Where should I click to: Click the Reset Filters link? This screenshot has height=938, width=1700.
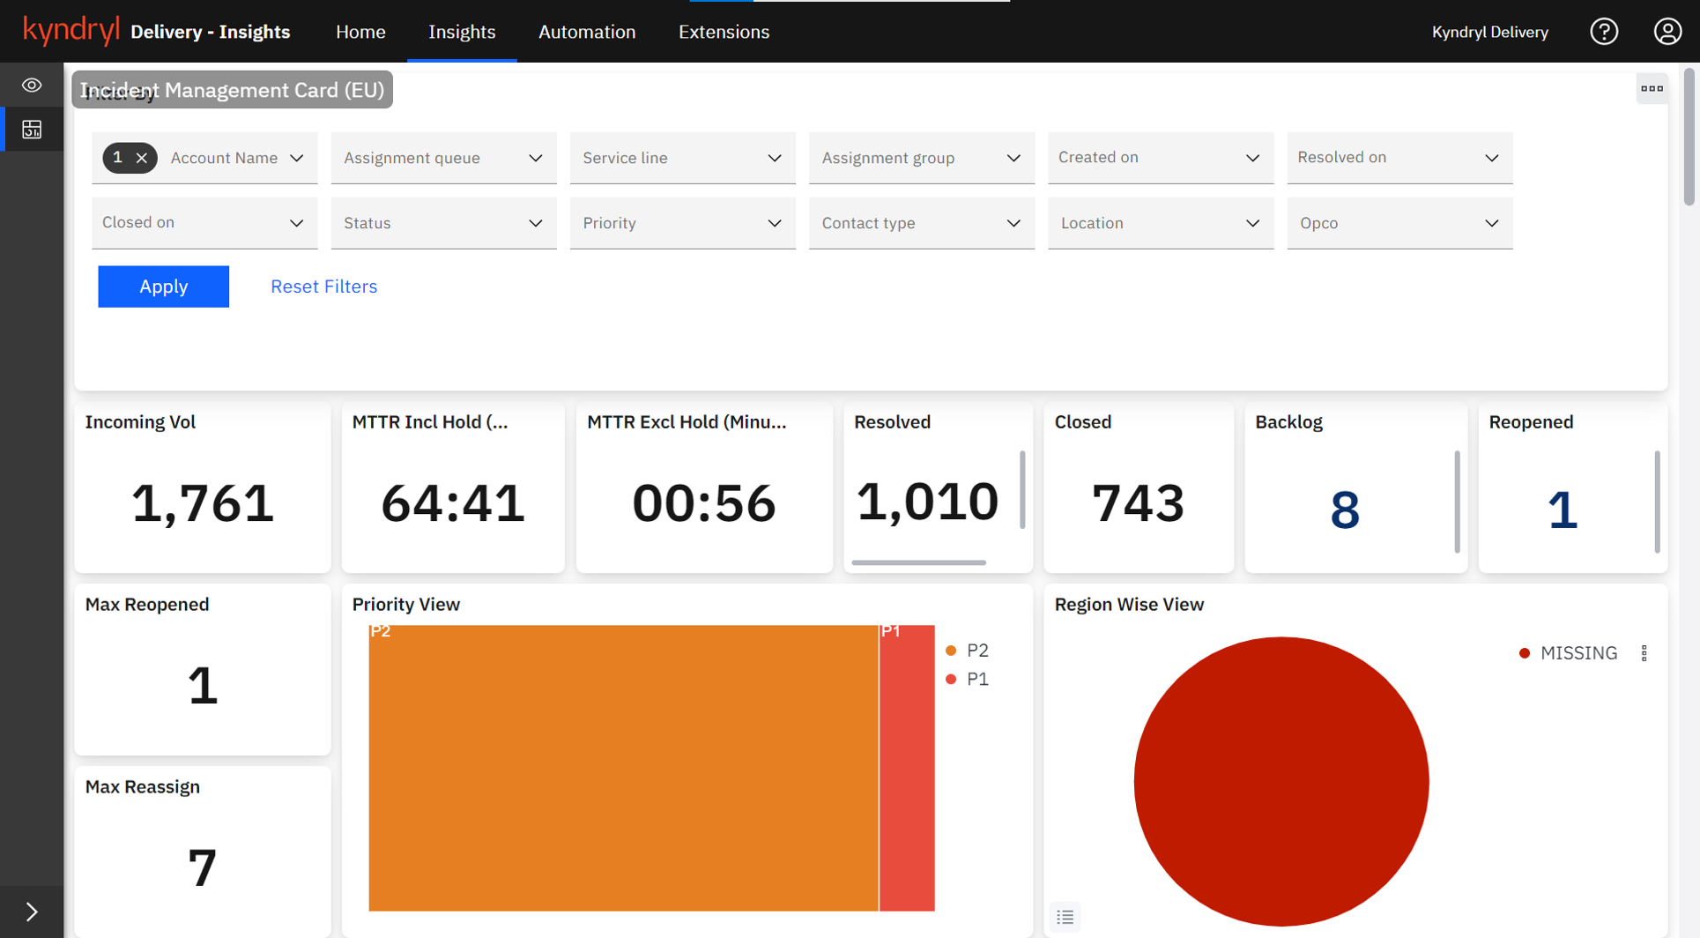point(323,287)
